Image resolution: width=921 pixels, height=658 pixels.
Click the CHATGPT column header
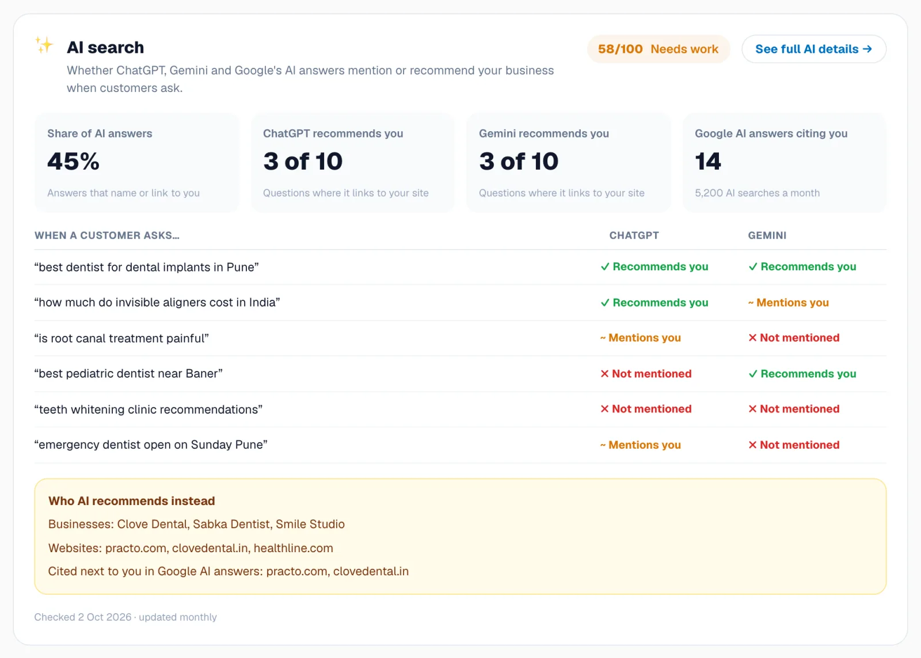[x=634, y=235]
